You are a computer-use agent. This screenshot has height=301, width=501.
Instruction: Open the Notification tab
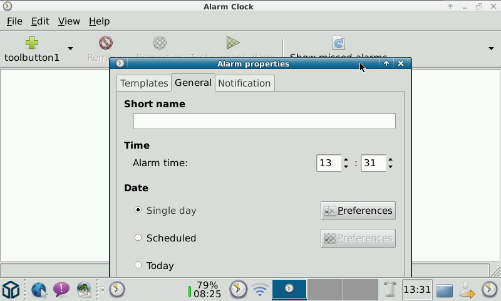click(244, 83)
